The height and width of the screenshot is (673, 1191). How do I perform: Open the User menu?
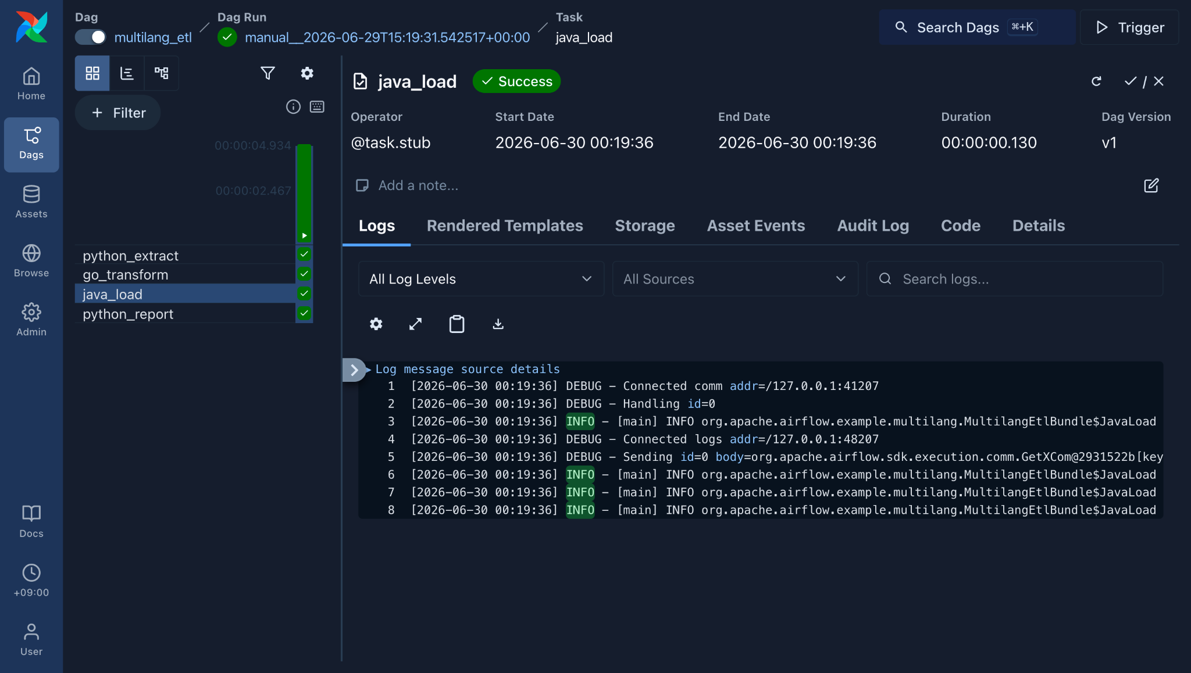(x=31, y=639)
